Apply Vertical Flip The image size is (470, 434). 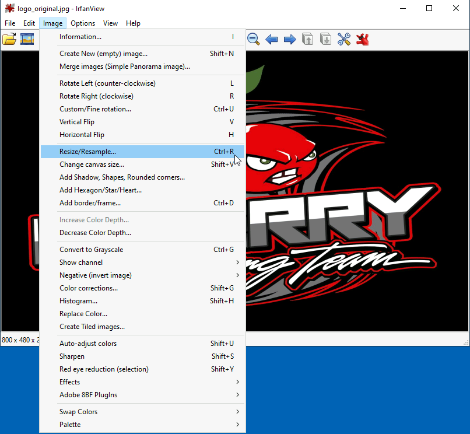point(142,122)
